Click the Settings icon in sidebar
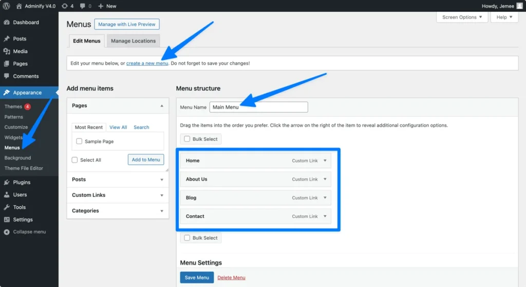 pos(7,220)
